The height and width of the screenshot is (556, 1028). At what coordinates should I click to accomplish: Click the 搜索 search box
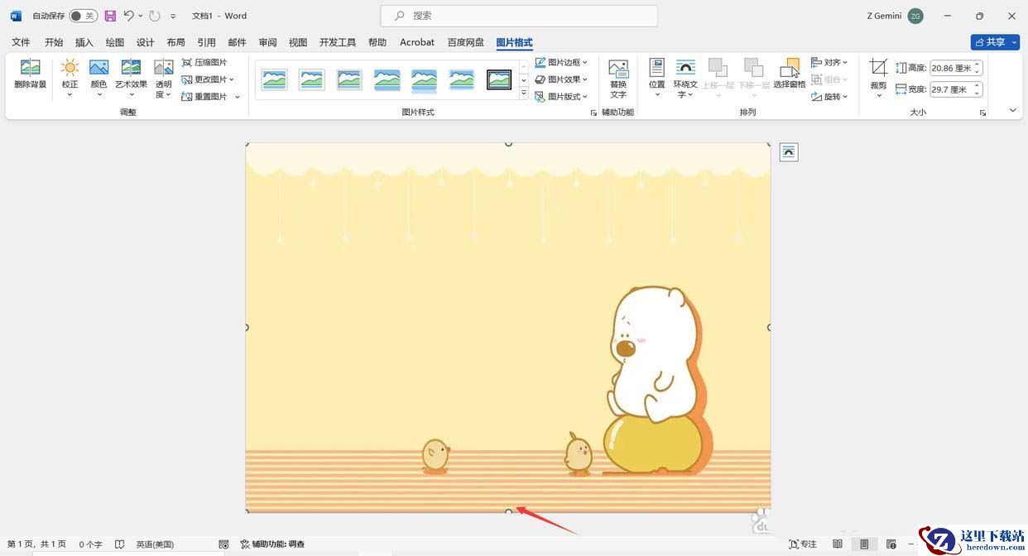click(x=519, y=16)
